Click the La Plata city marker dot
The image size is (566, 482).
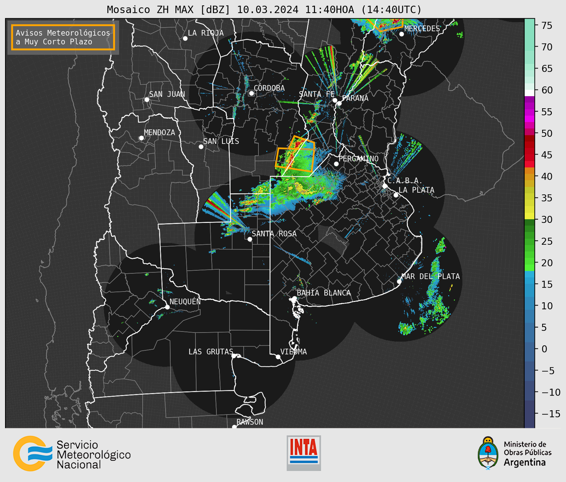coord(396,195)
